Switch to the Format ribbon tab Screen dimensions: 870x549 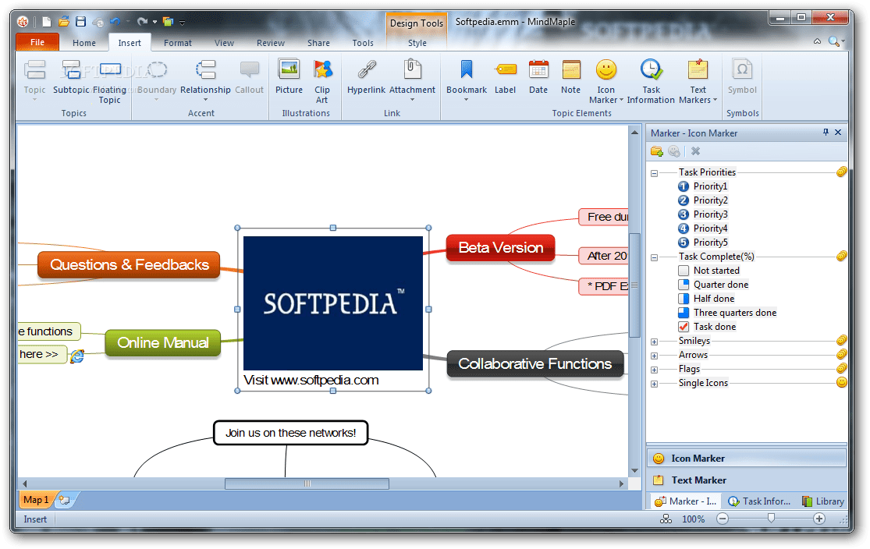click(178, 43)
